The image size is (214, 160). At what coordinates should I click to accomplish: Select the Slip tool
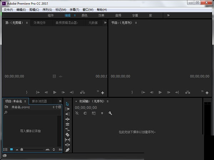(67, 140)
